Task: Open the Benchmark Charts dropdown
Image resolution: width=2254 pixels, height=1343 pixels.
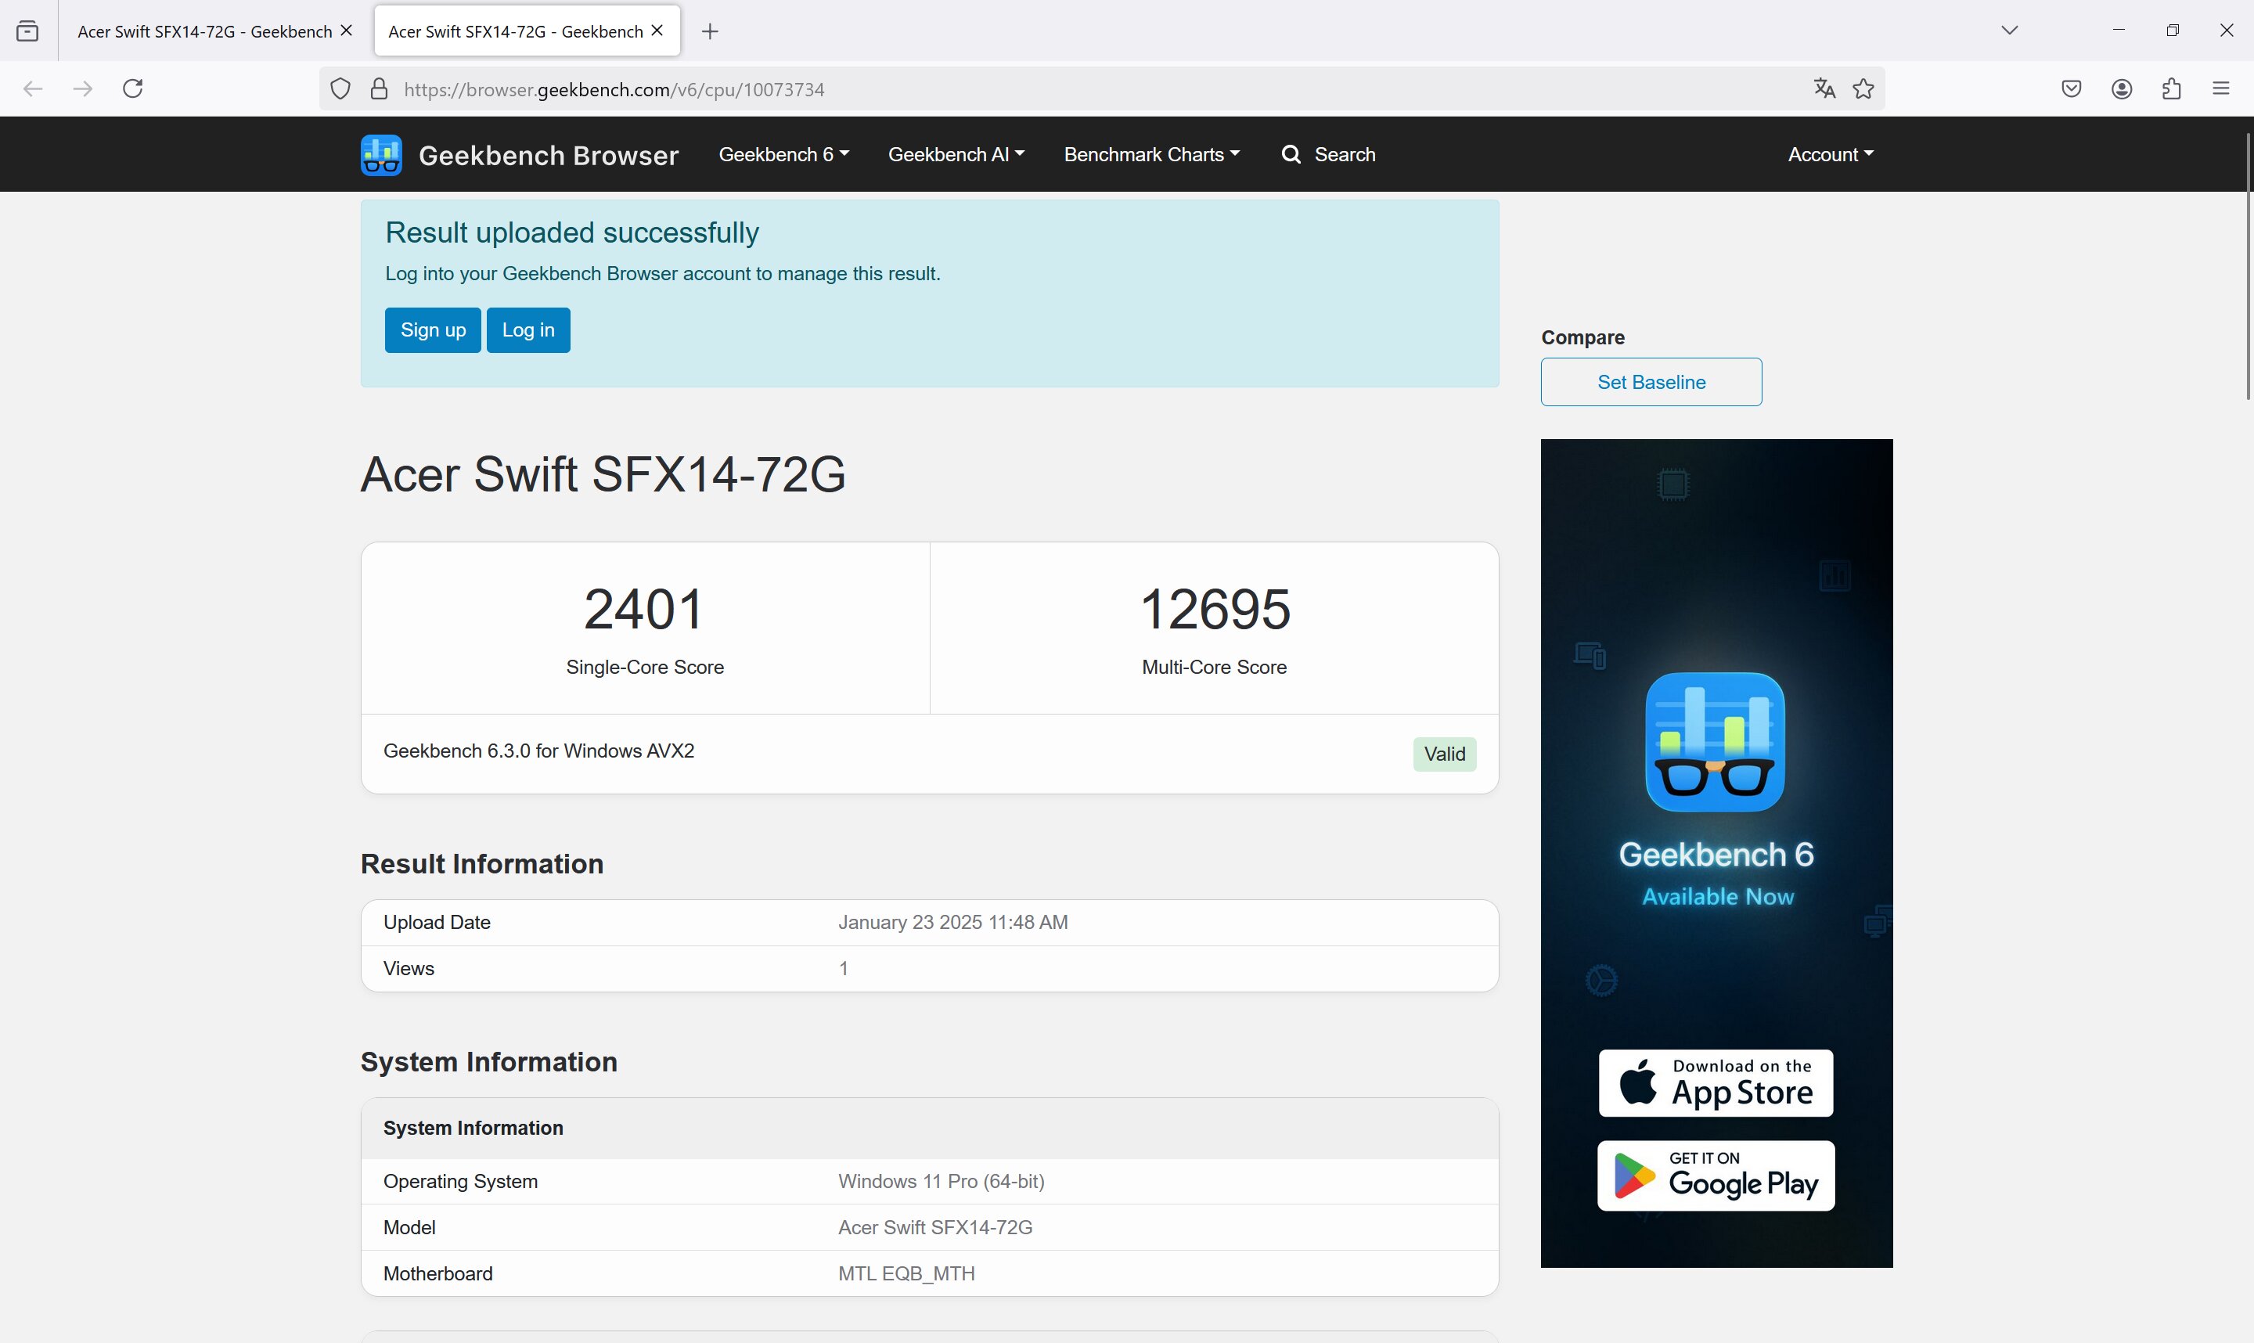Action: [x=1152, y=155]
